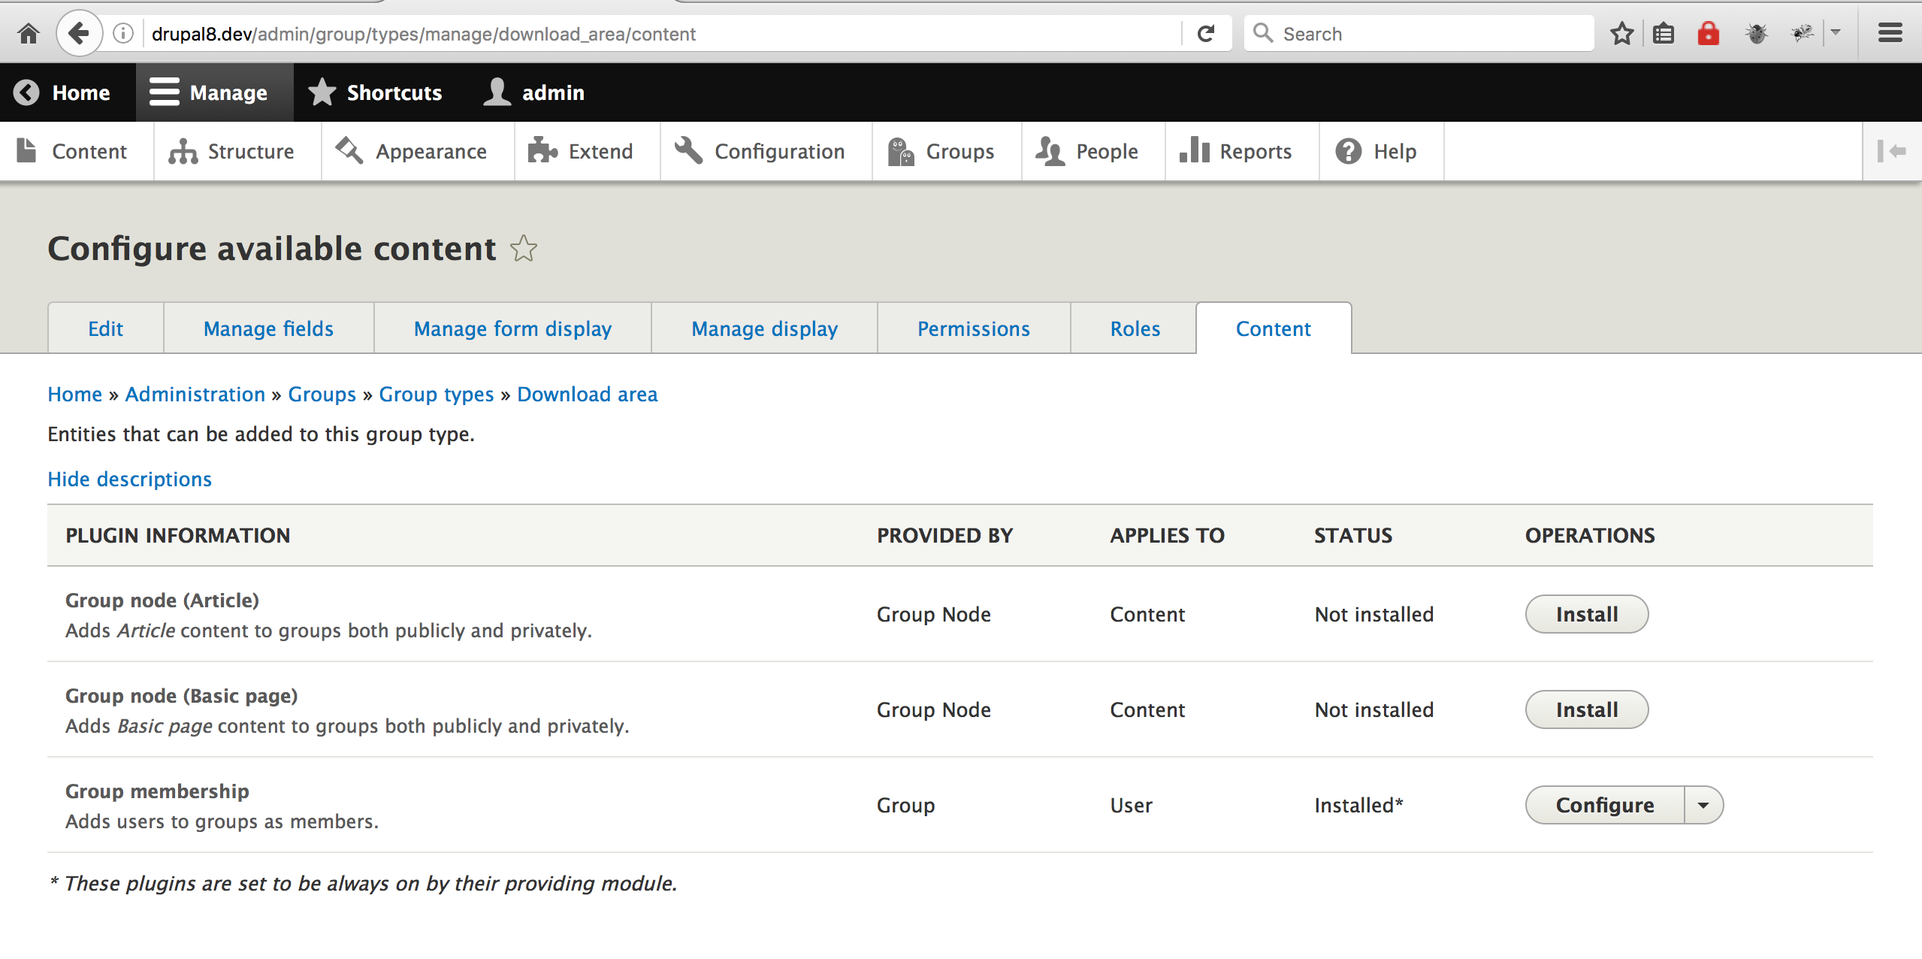
Task: Click the Hide descriptions link
Action: 129,479
